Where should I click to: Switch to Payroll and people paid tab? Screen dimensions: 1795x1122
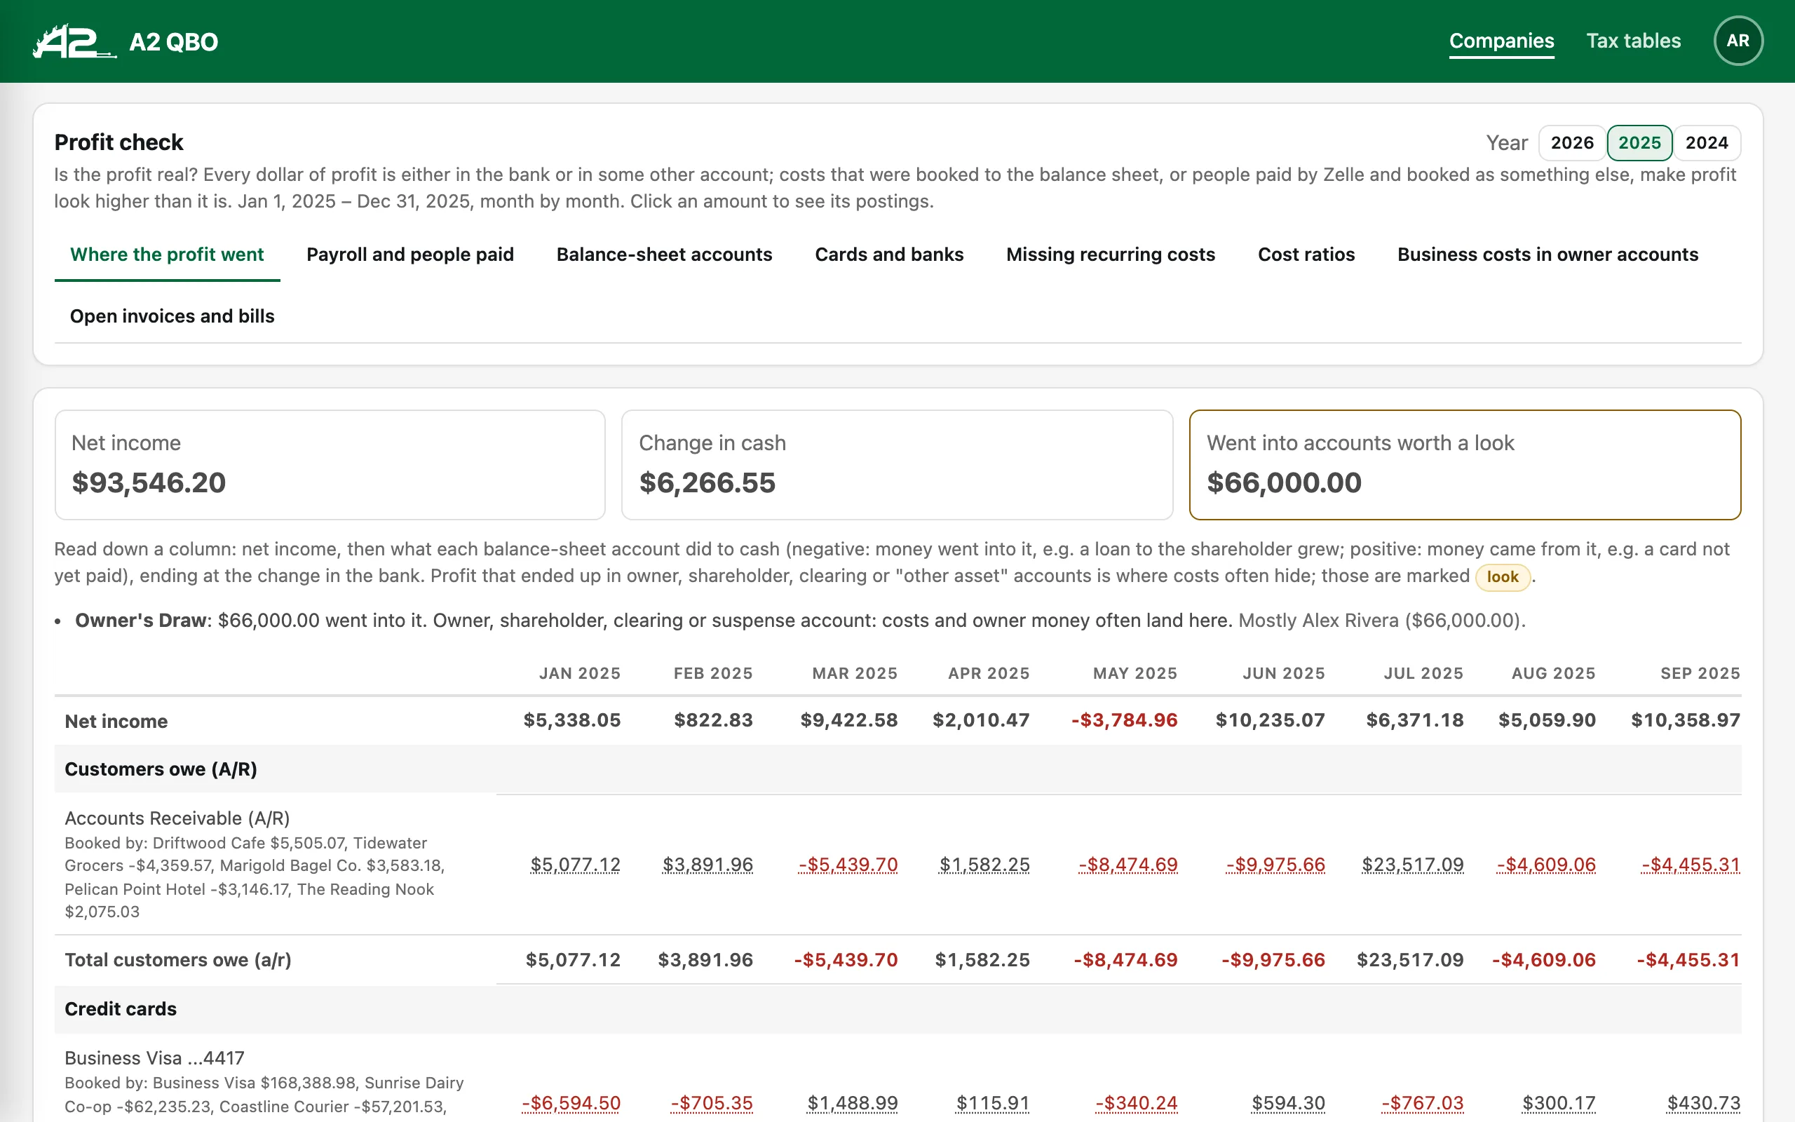(410, 255)
